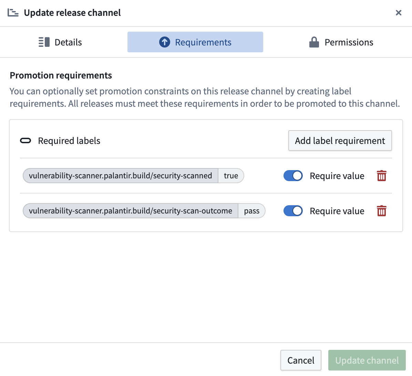Image resolution: width=412 pixels, height=376 pixels.
Task: Click the Required labels tag icon
Action: pos(25,141)
